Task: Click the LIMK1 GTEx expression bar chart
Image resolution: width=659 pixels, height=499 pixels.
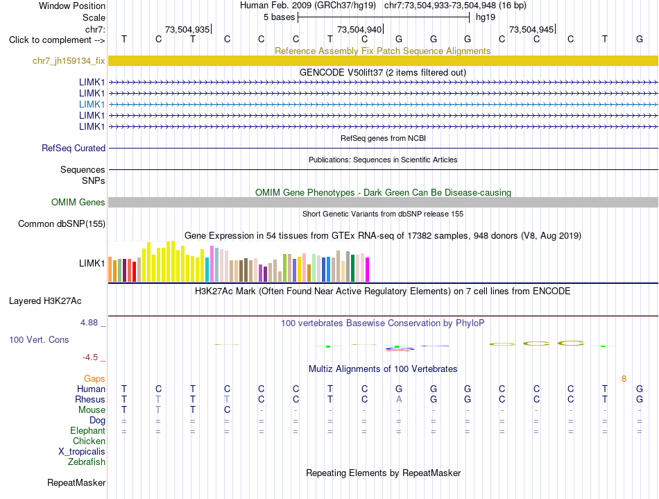Action: [x=239, y=262]
